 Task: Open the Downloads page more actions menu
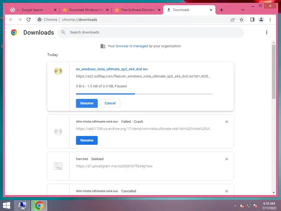[x=267, y=32]
